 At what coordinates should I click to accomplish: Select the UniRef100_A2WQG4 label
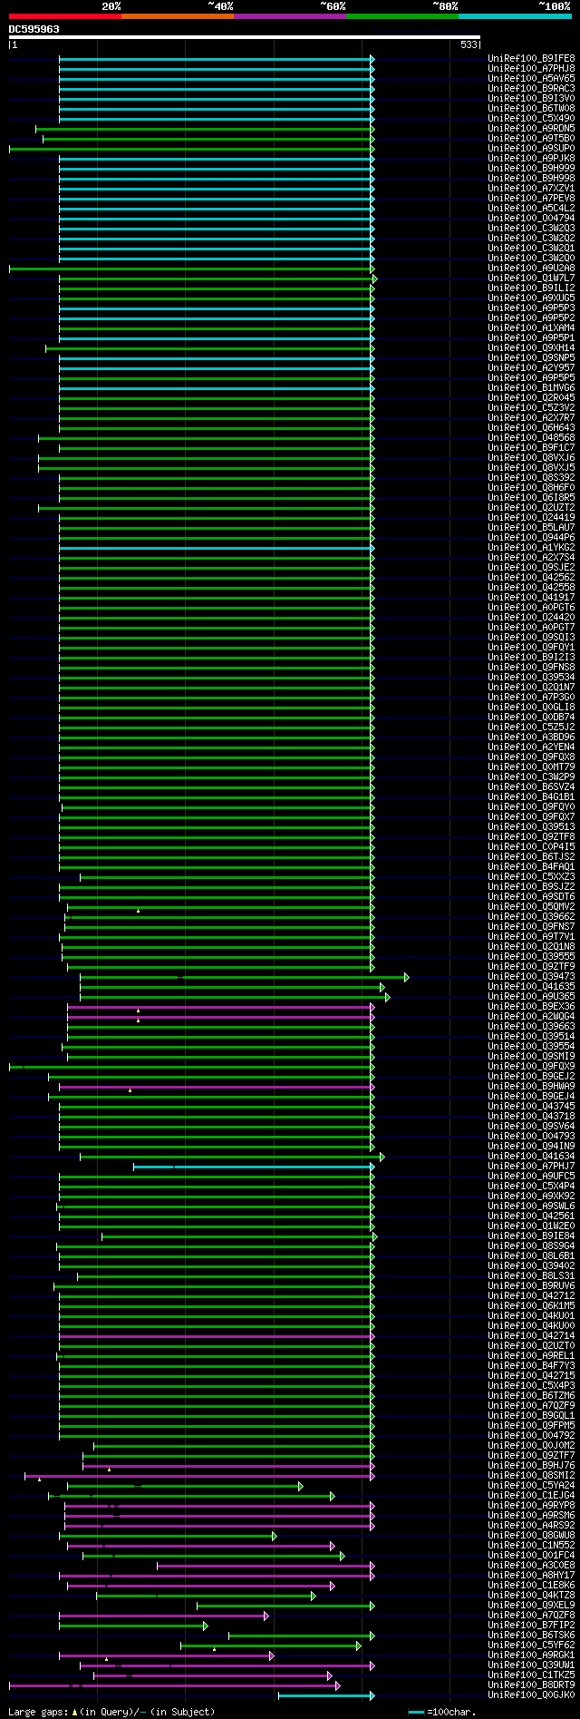531,1016
